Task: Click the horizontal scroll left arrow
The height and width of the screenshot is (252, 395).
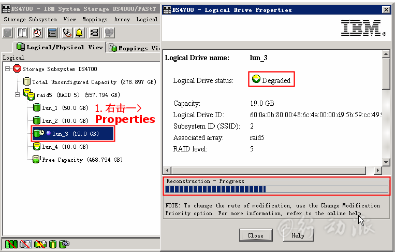Action: 168,170
